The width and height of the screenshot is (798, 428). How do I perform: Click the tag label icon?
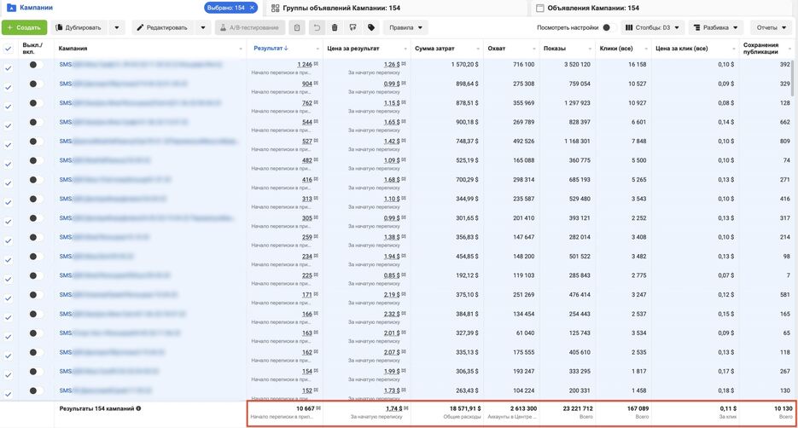tap(371, 27)
